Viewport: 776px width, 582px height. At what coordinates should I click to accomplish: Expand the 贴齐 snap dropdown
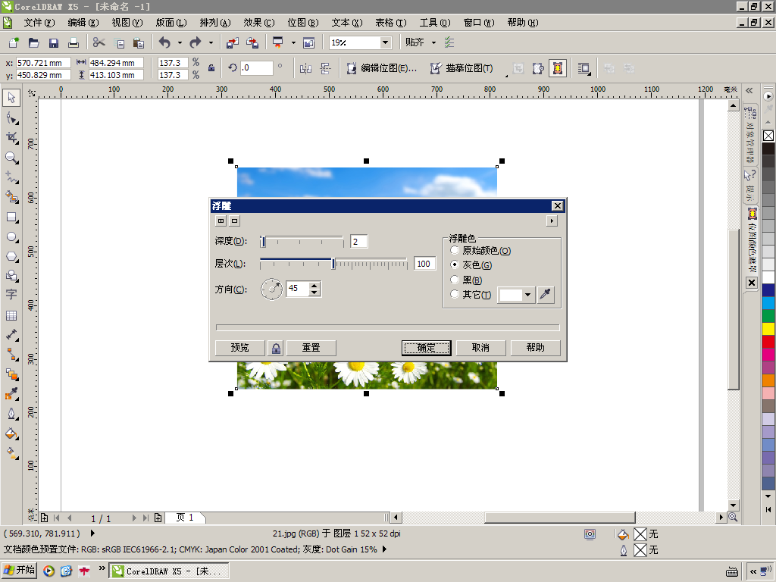[x=434, y=43]
